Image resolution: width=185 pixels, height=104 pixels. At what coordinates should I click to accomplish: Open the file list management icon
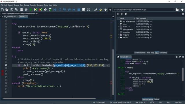[21, 10]
